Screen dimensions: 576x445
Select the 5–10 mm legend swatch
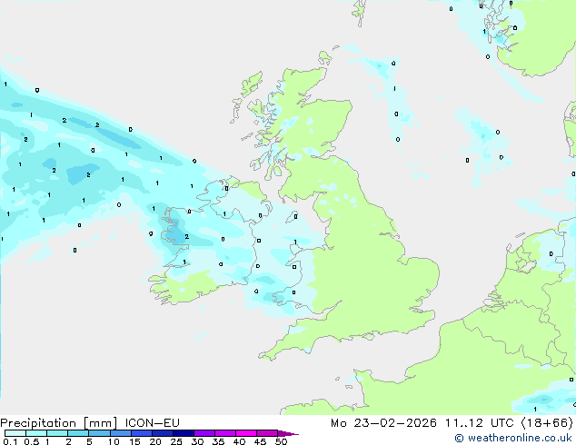100,433
